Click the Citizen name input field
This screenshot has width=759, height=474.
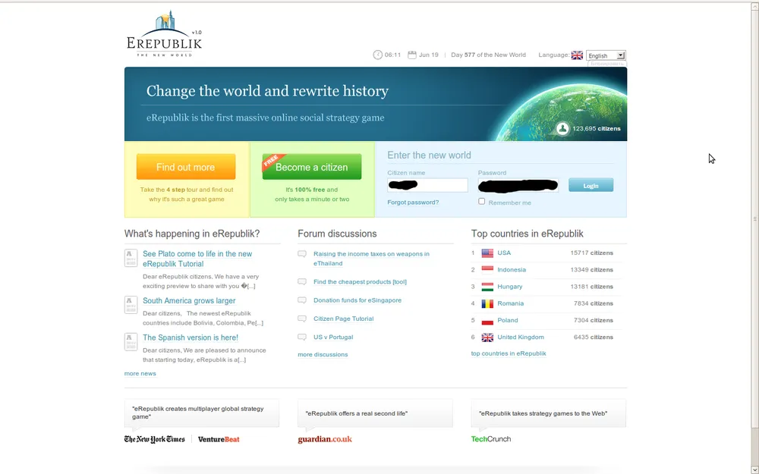click(427, 185)
